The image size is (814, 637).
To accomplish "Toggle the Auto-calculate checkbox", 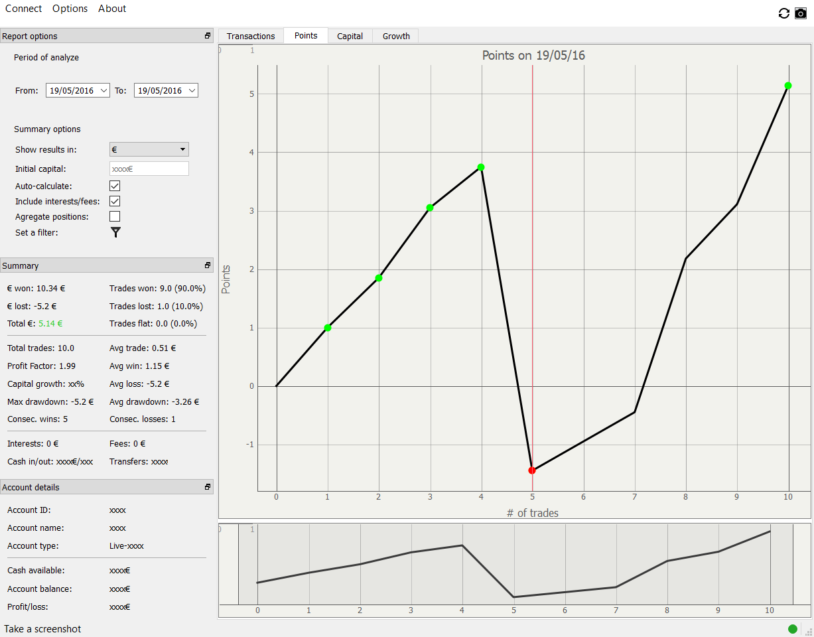I will click(x=115, y=186).
